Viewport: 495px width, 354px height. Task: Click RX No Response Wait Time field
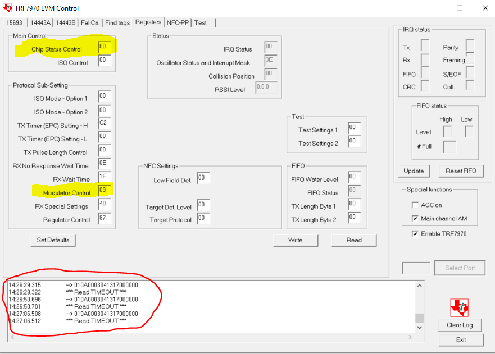[104, 164]
